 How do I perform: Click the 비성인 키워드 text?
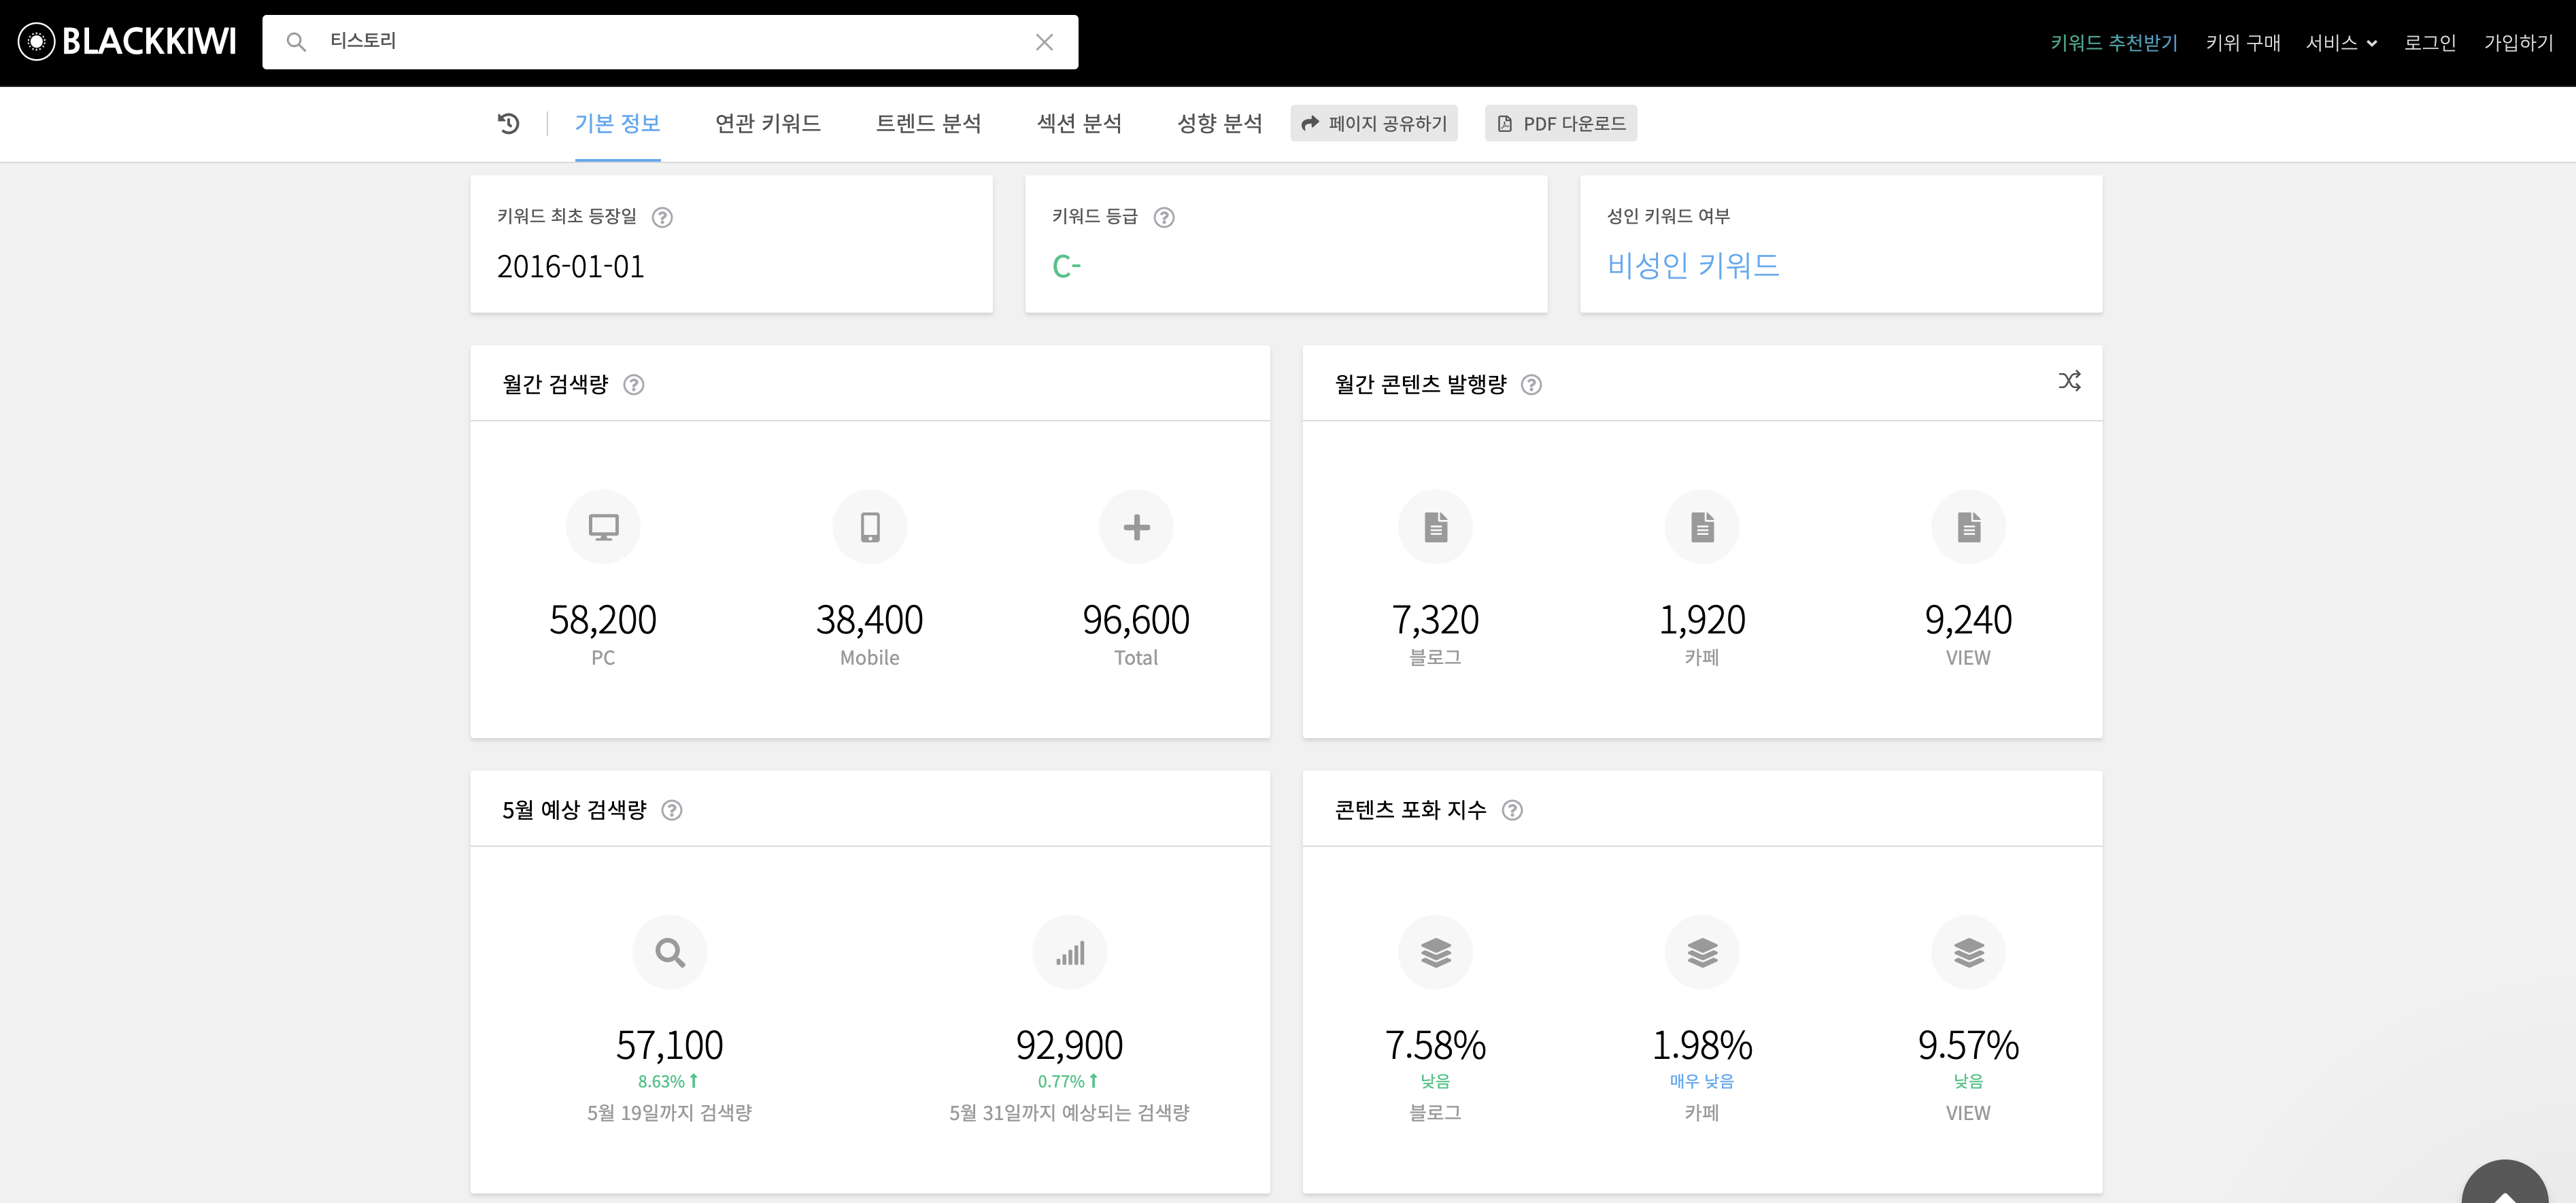pyautogui.click(x=1693, y=266)
